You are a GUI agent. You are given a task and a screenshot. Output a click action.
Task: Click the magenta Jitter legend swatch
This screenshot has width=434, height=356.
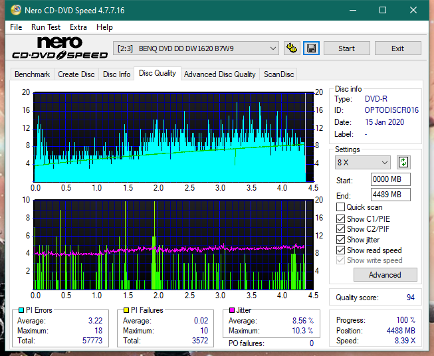(231, 310)
